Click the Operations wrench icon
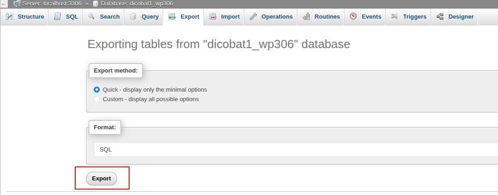The width and height of the screenshot is (498, 195). coord(253,16)
